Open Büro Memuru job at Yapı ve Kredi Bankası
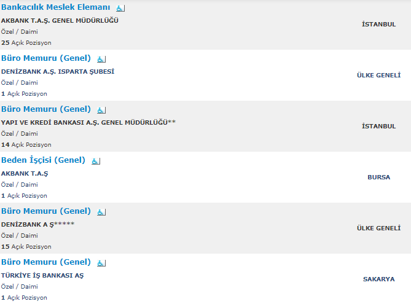Screen dimensions: 411x304 [x=46, y=109]
